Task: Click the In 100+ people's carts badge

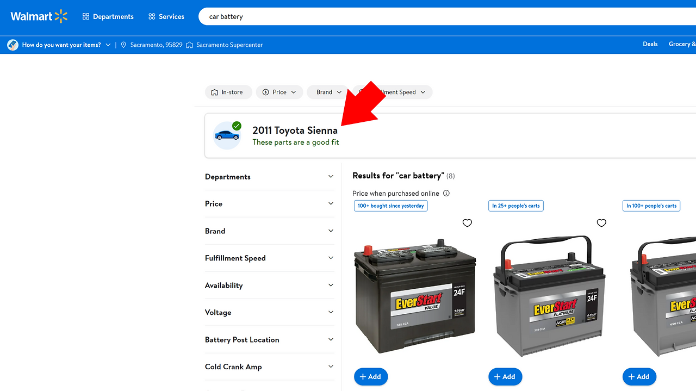Action: point(651,206)
